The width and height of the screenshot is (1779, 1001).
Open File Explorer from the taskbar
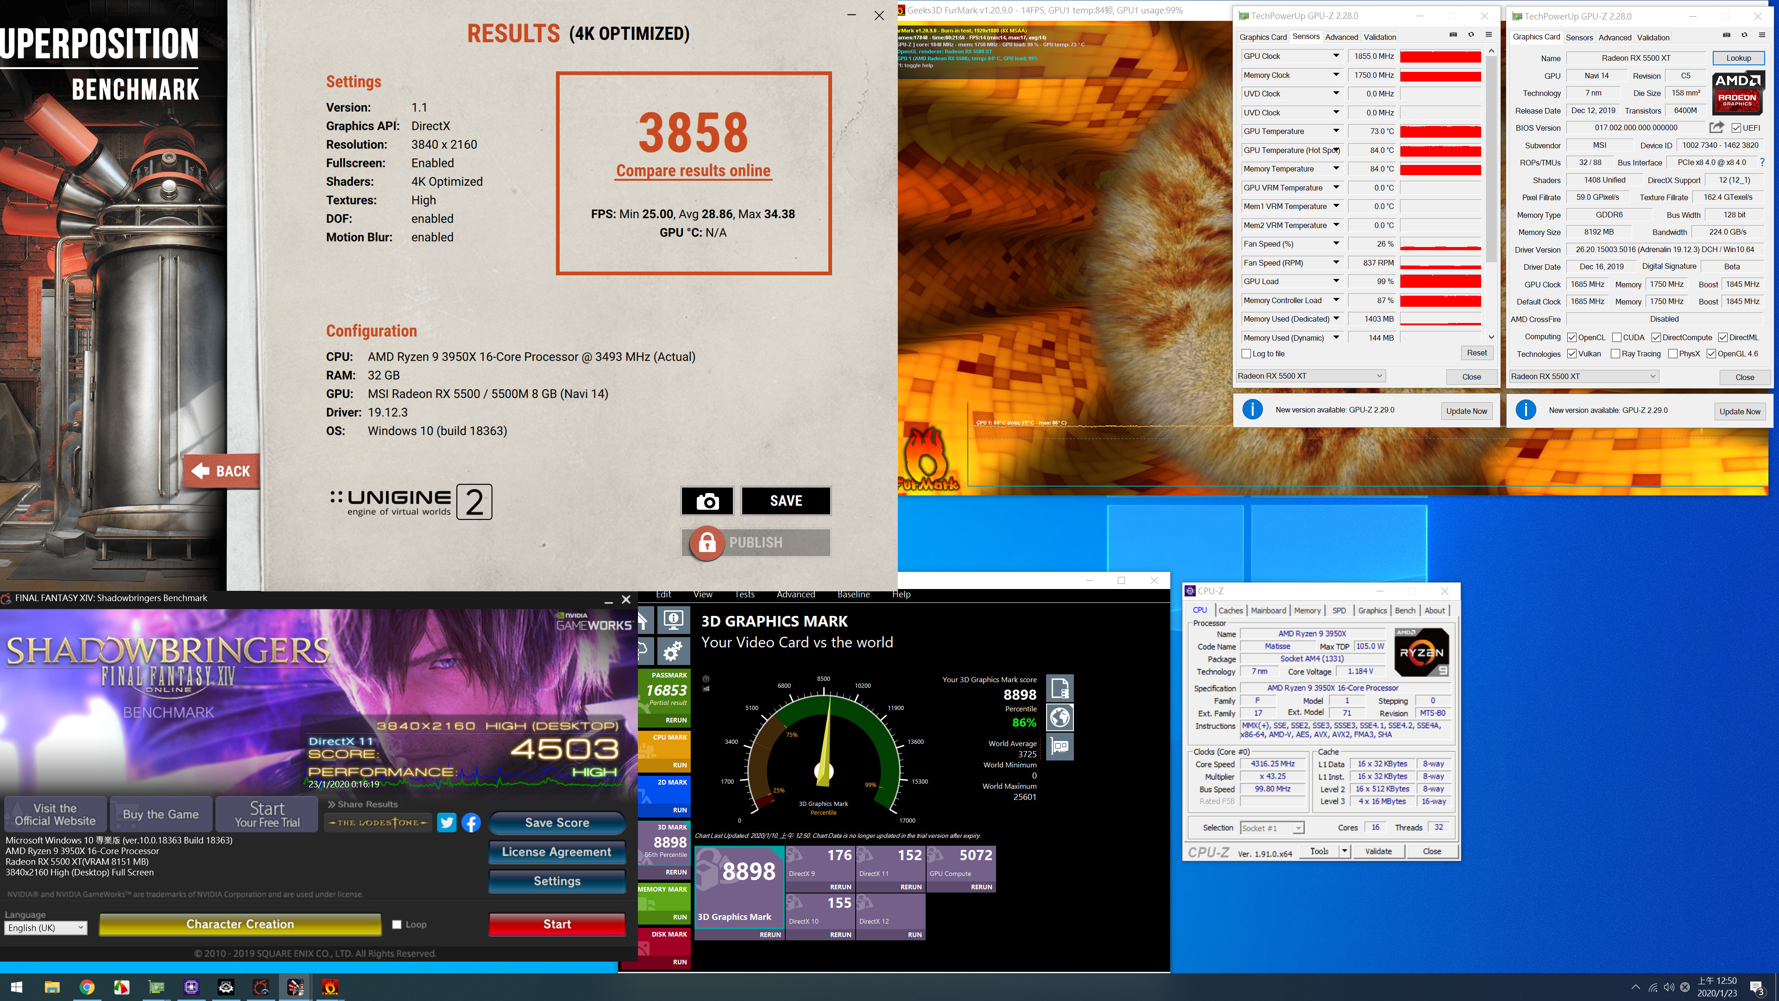pos(52,987)
